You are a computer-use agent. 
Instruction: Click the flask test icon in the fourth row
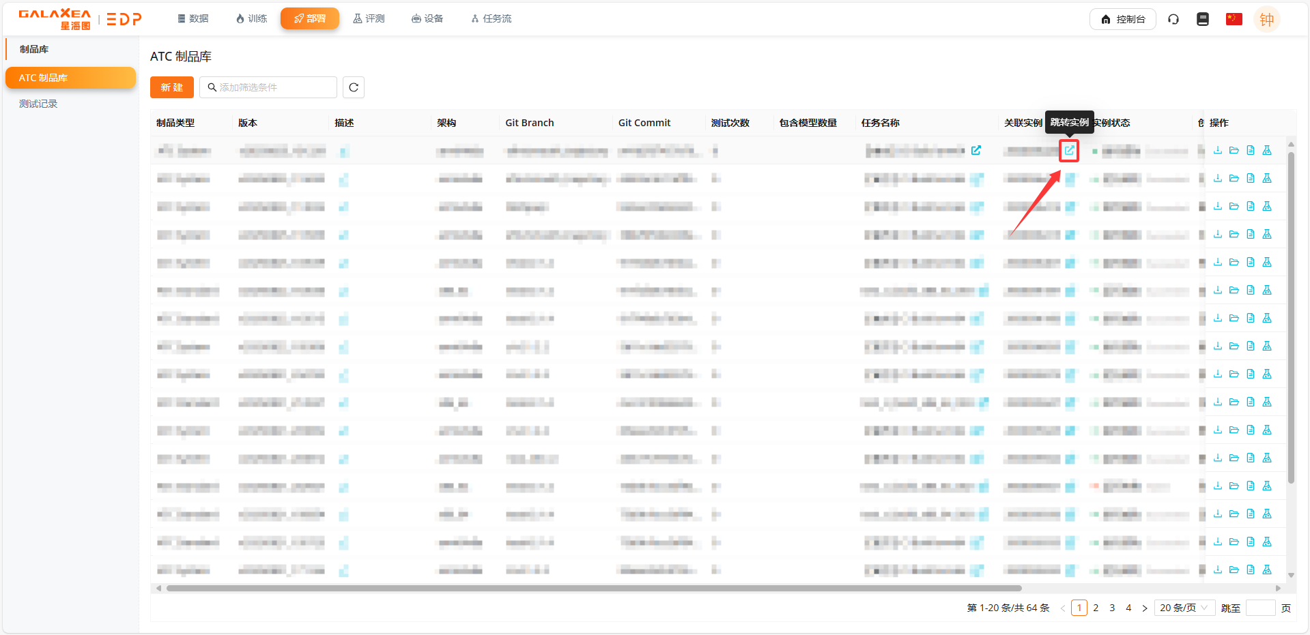[x=1267, y=234]
